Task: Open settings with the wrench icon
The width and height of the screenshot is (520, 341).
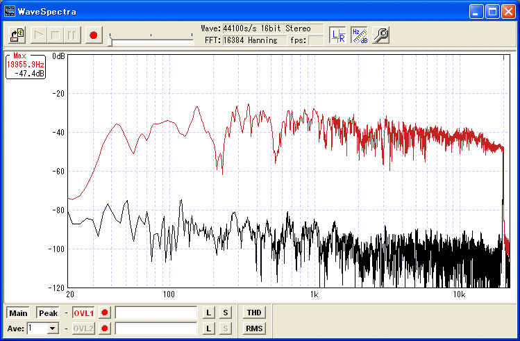Action: (380, 35)
